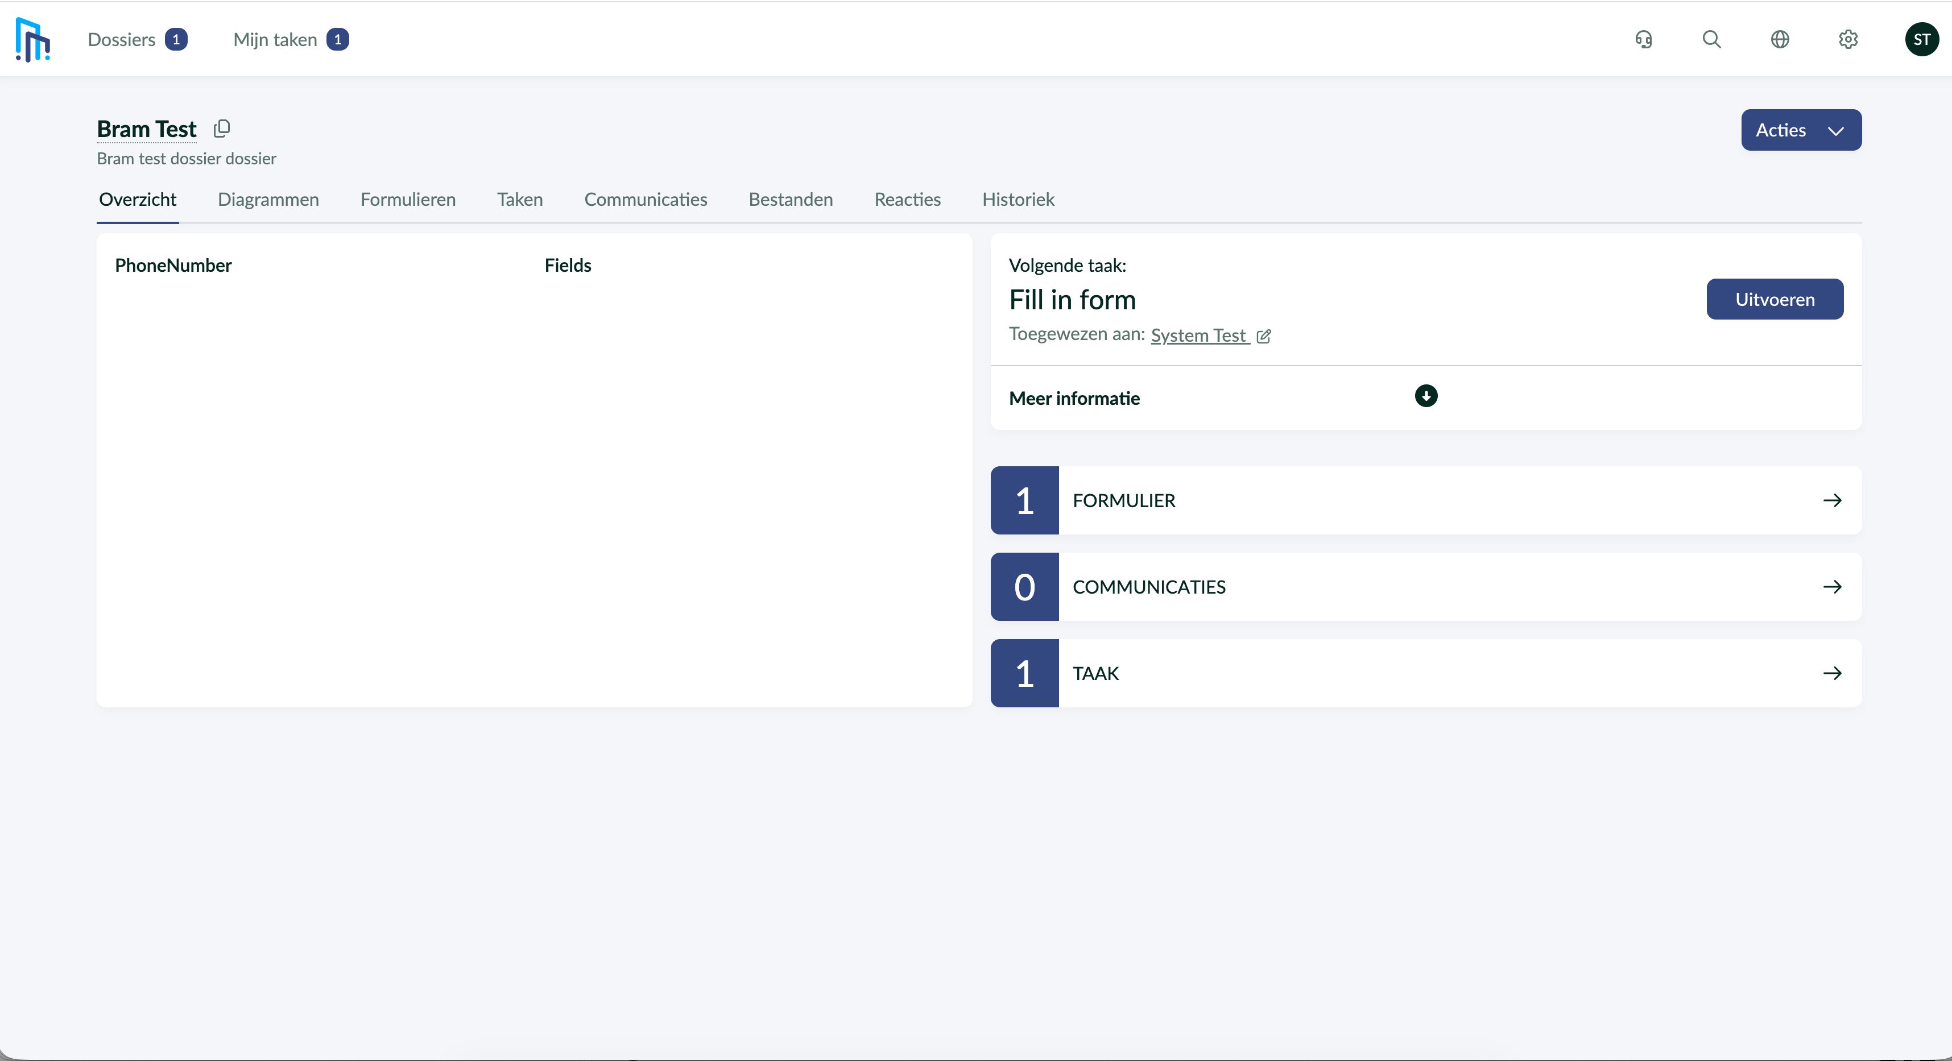Screen dimensions: 1952x1061
Task: Switch to the Diagrammen tab
Action: (268, 199)
